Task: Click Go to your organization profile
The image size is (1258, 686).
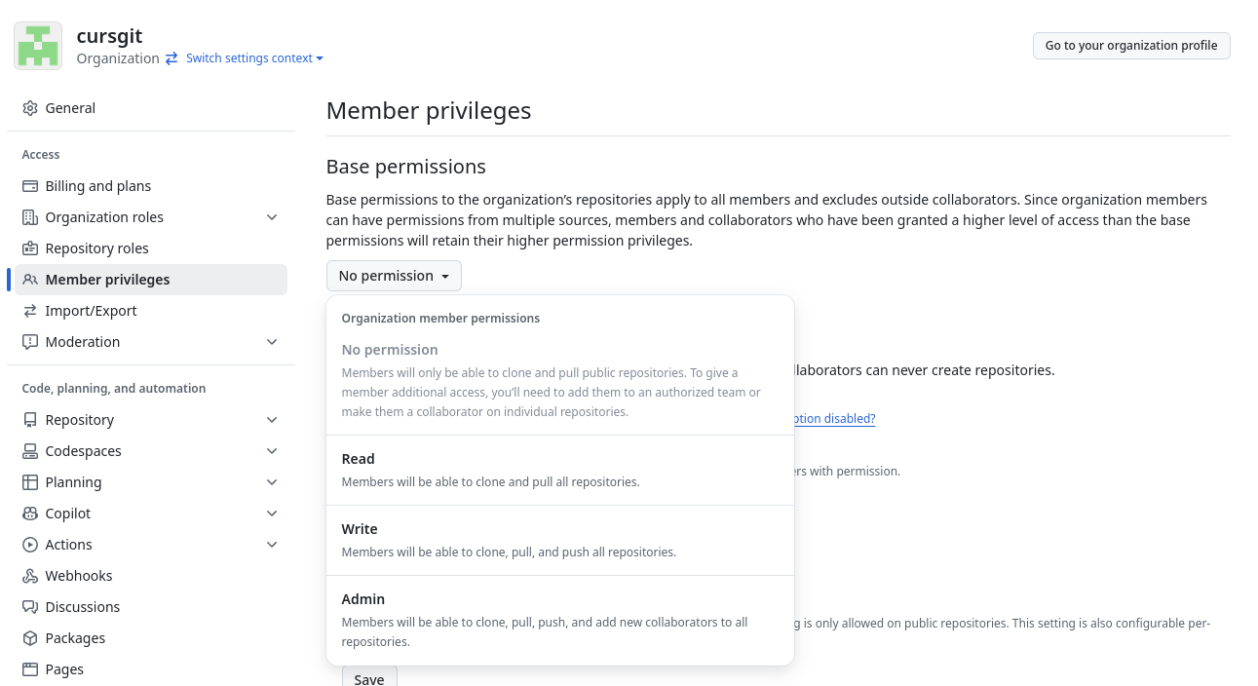Action: [1131, 46]
